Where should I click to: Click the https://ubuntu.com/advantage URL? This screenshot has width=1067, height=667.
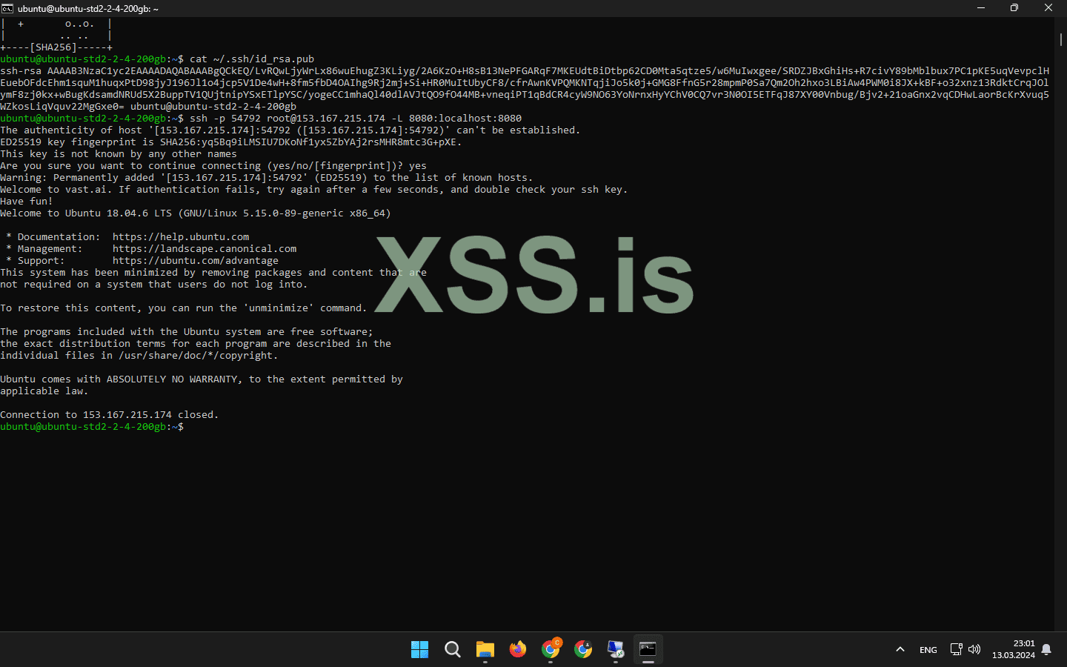[x=196, y=261]
